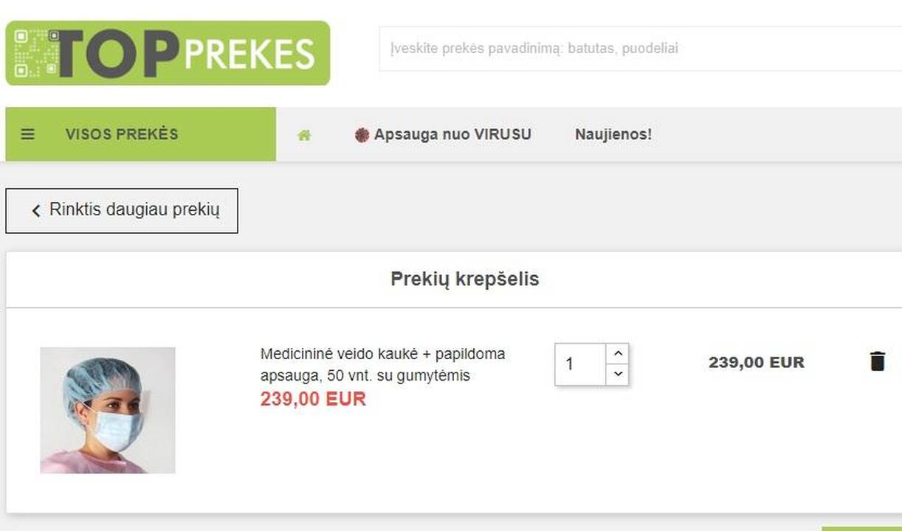This screenshot has width=902, height=531.
Task: Open the Naujienos! menu item
Action: tap(613, 135)
